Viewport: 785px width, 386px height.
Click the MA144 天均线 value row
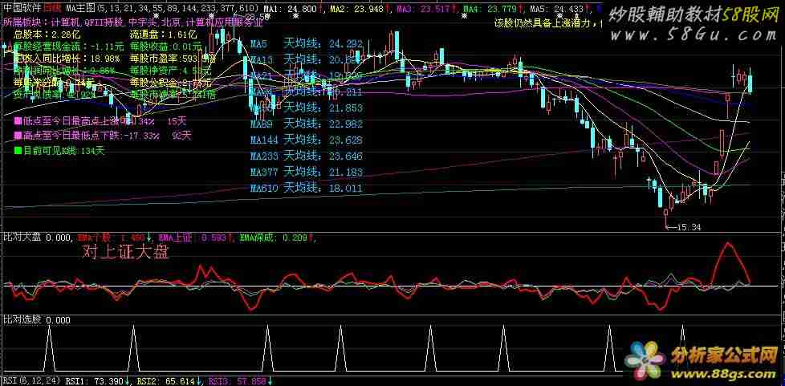tap(306, 140)
